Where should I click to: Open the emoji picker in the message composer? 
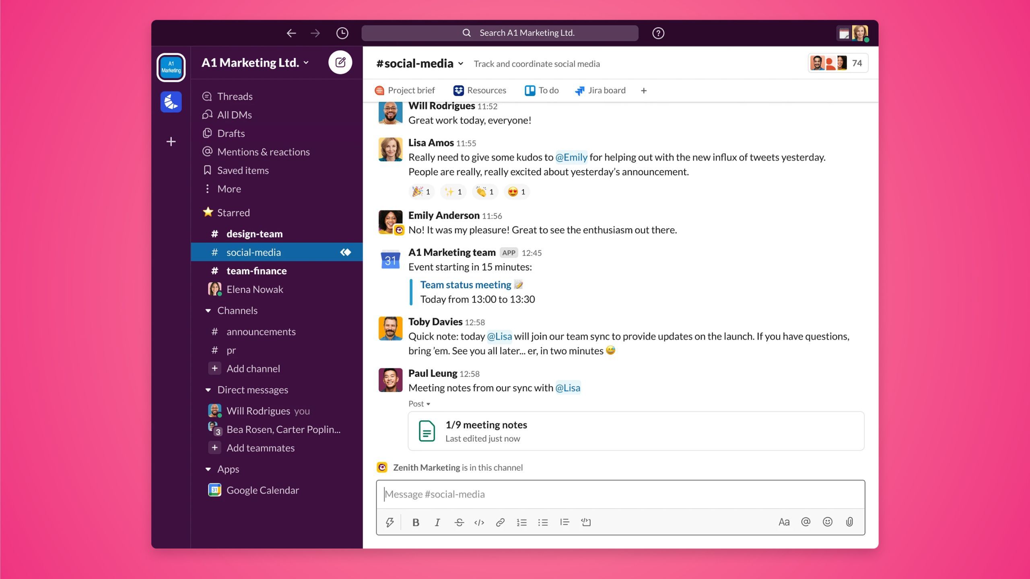point(828,522)
